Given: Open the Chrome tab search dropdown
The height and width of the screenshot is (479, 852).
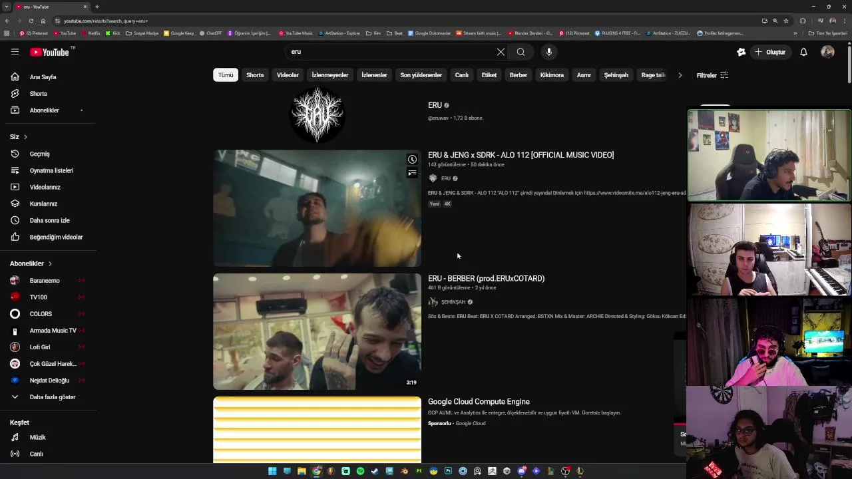Looking at the screenshot, I should click(7, 7).
